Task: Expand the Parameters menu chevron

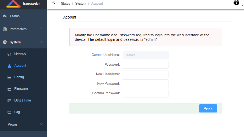Action: (x=41, y=29)
